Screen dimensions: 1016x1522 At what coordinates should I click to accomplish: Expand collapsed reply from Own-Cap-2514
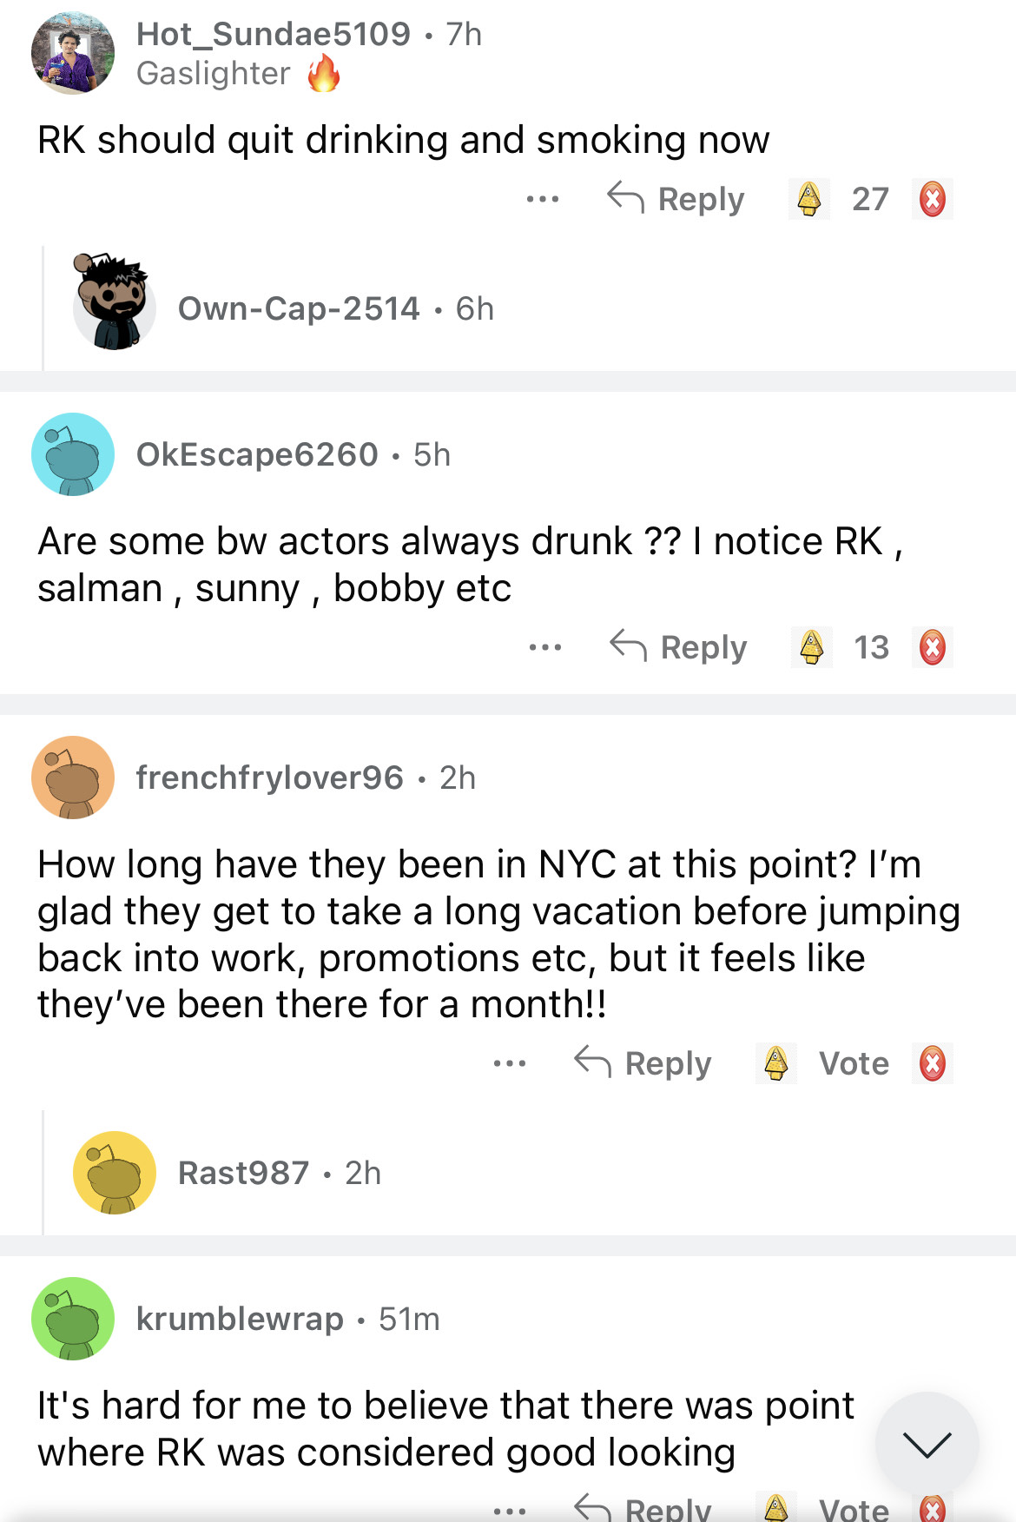[299, 308]
